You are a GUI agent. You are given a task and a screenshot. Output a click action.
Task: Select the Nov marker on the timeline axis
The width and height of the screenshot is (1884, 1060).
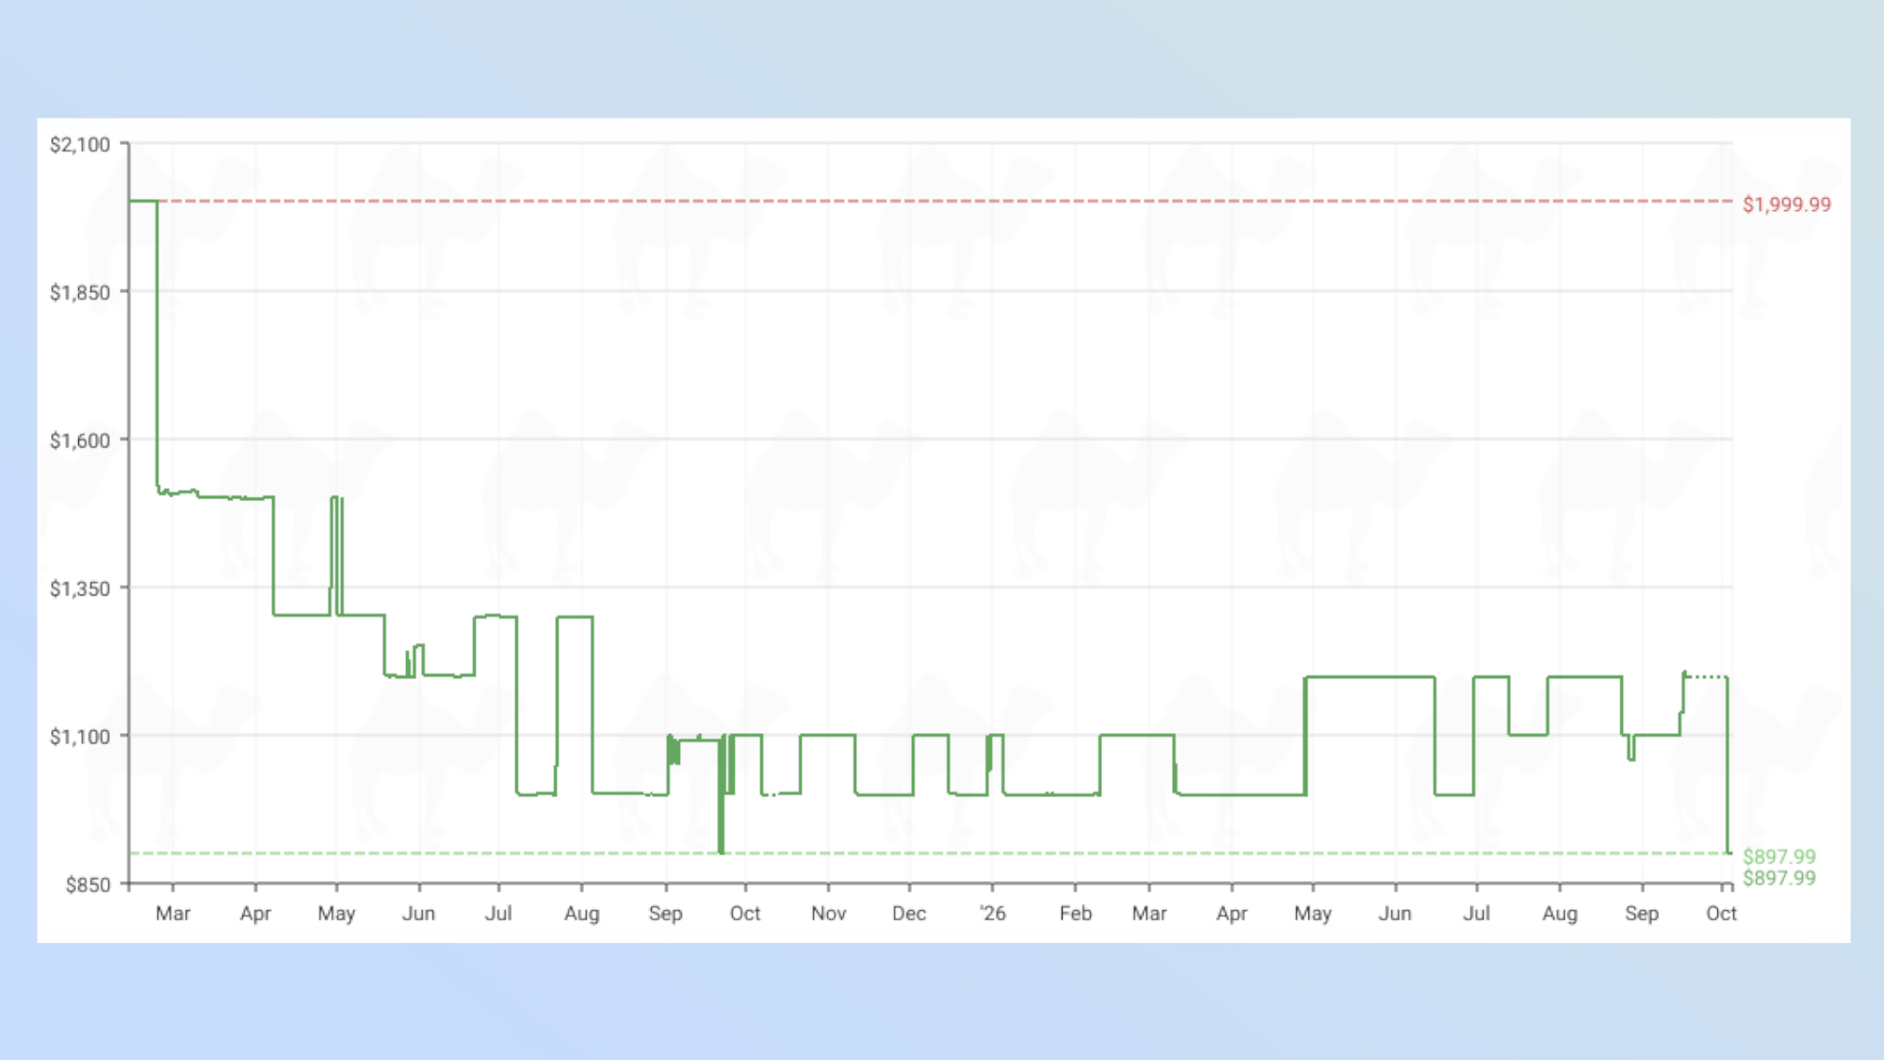(x=828, y=913)
